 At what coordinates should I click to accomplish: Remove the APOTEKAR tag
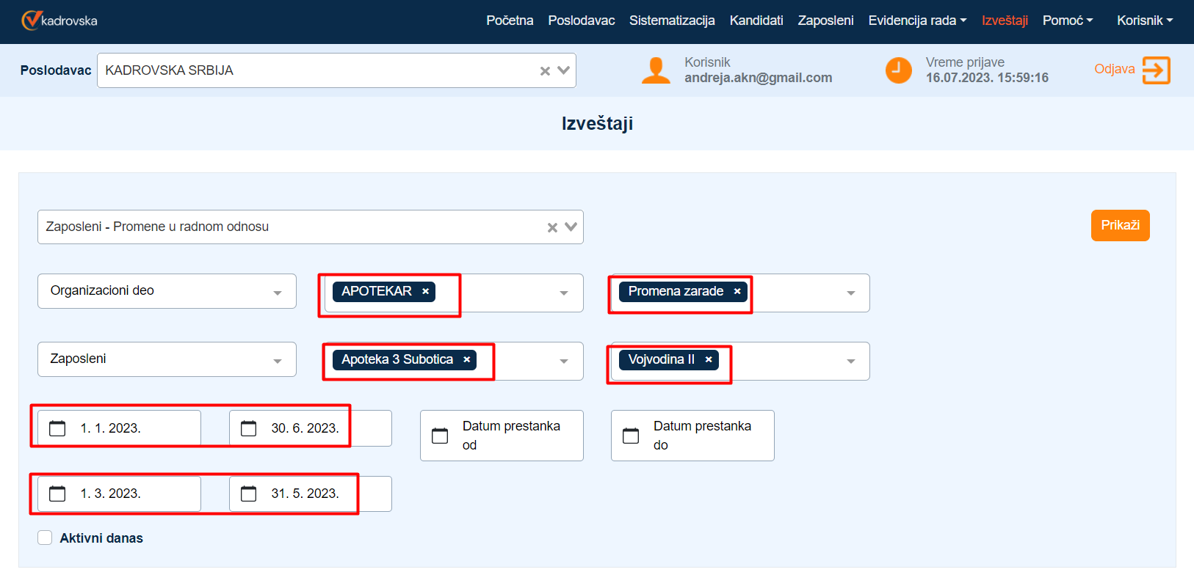(x=425, y=292)
